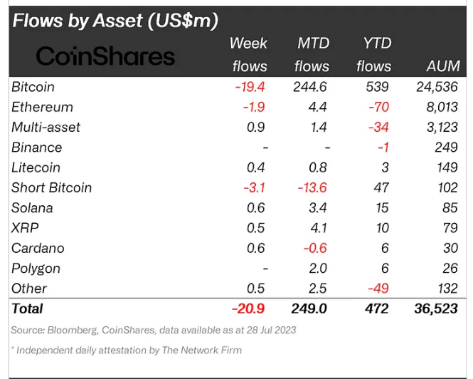The height and width of the screenshot is (379, 473).
Task: Click the Short Bitcoin row label
Action: (52, 187)
